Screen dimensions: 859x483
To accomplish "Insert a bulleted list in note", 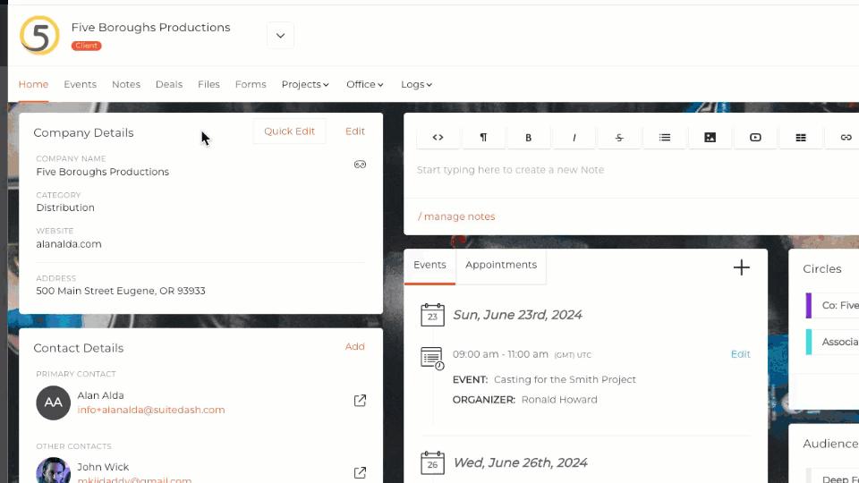I will tap(665, 138).
